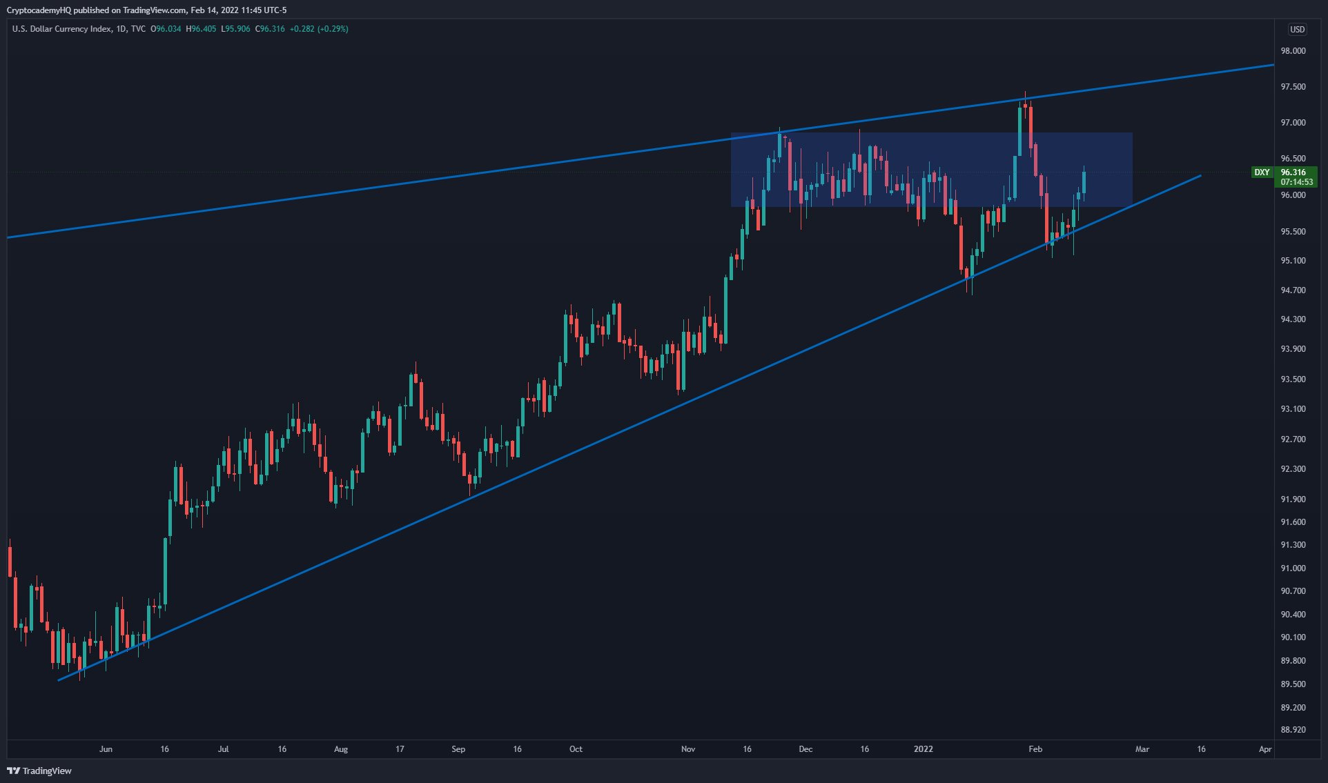This screenshot has width=1328, height=783.
Task: Click the 89.500 price axis label
Action: tap(1293, 684)
